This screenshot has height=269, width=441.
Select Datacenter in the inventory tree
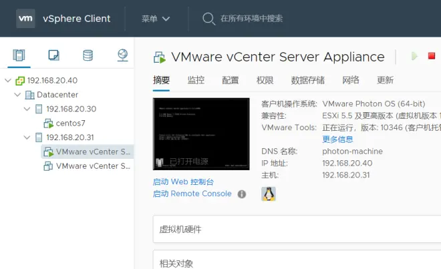57,95
